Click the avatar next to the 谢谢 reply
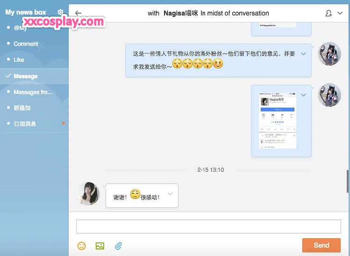Screen dimensions: 350x256 (x=89, y=193)
